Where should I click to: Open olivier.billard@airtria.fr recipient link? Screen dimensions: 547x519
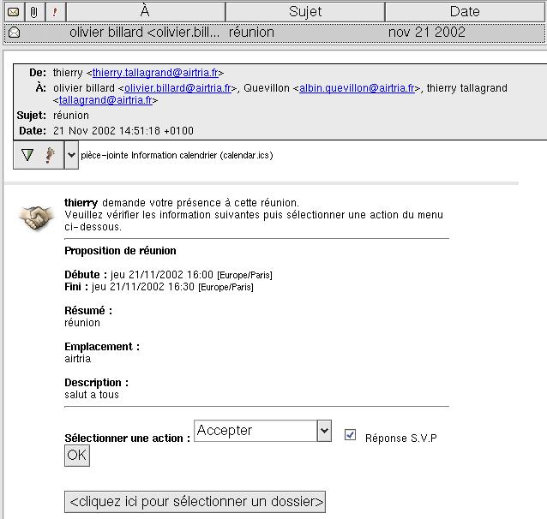click(x=178, y=88)
